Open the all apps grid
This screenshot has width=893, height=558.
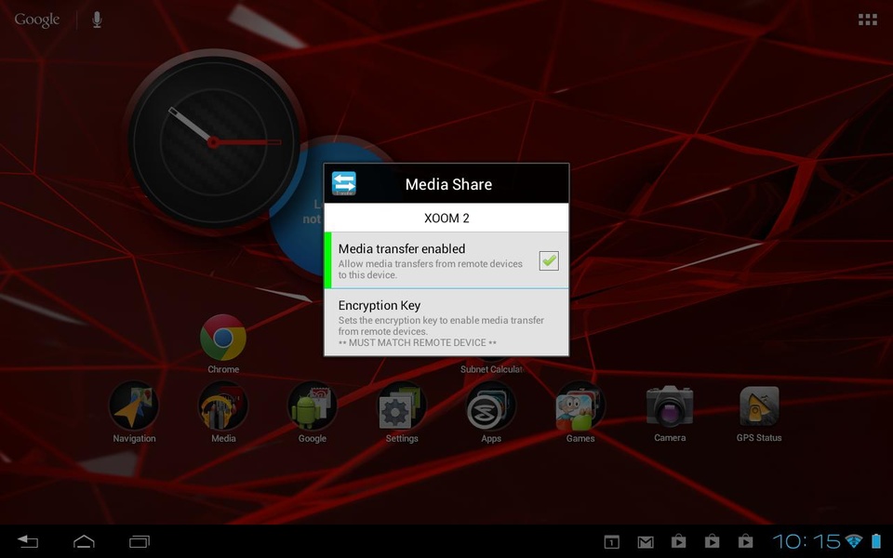[867, 20]
